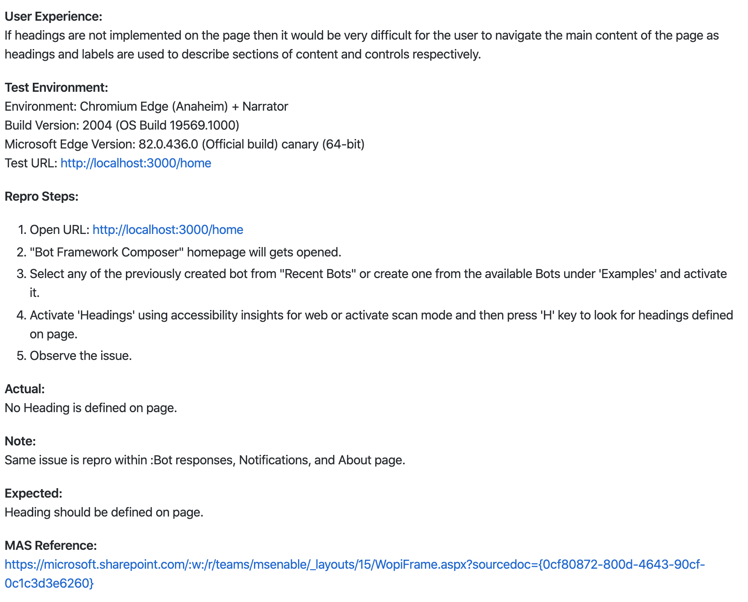Screen dimensions: 748x602
Task: Click the 'Build Version: 2004' line
Action: [x=122, y=126]
